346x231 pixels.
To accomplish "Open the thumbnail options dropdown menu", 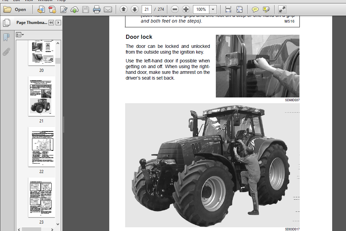I will [20, 35].
